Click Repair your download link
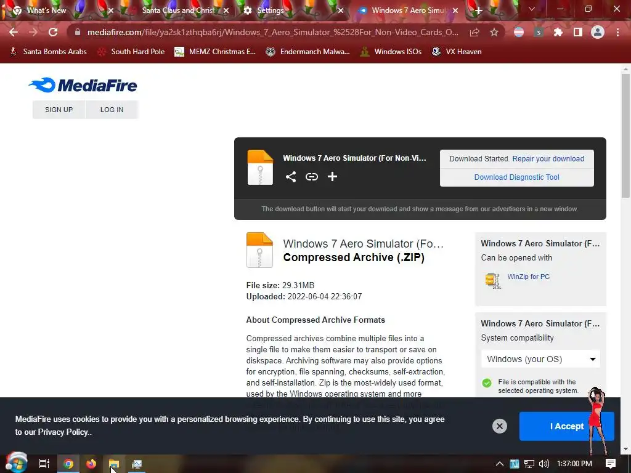Image resolution: width=631 pixels, height=473 pixels. (548, 158)
